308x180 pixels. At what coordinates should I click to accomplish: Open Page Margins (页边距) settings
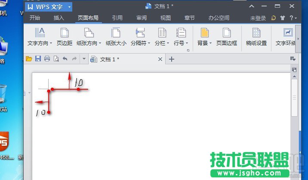tap(65, 37)
